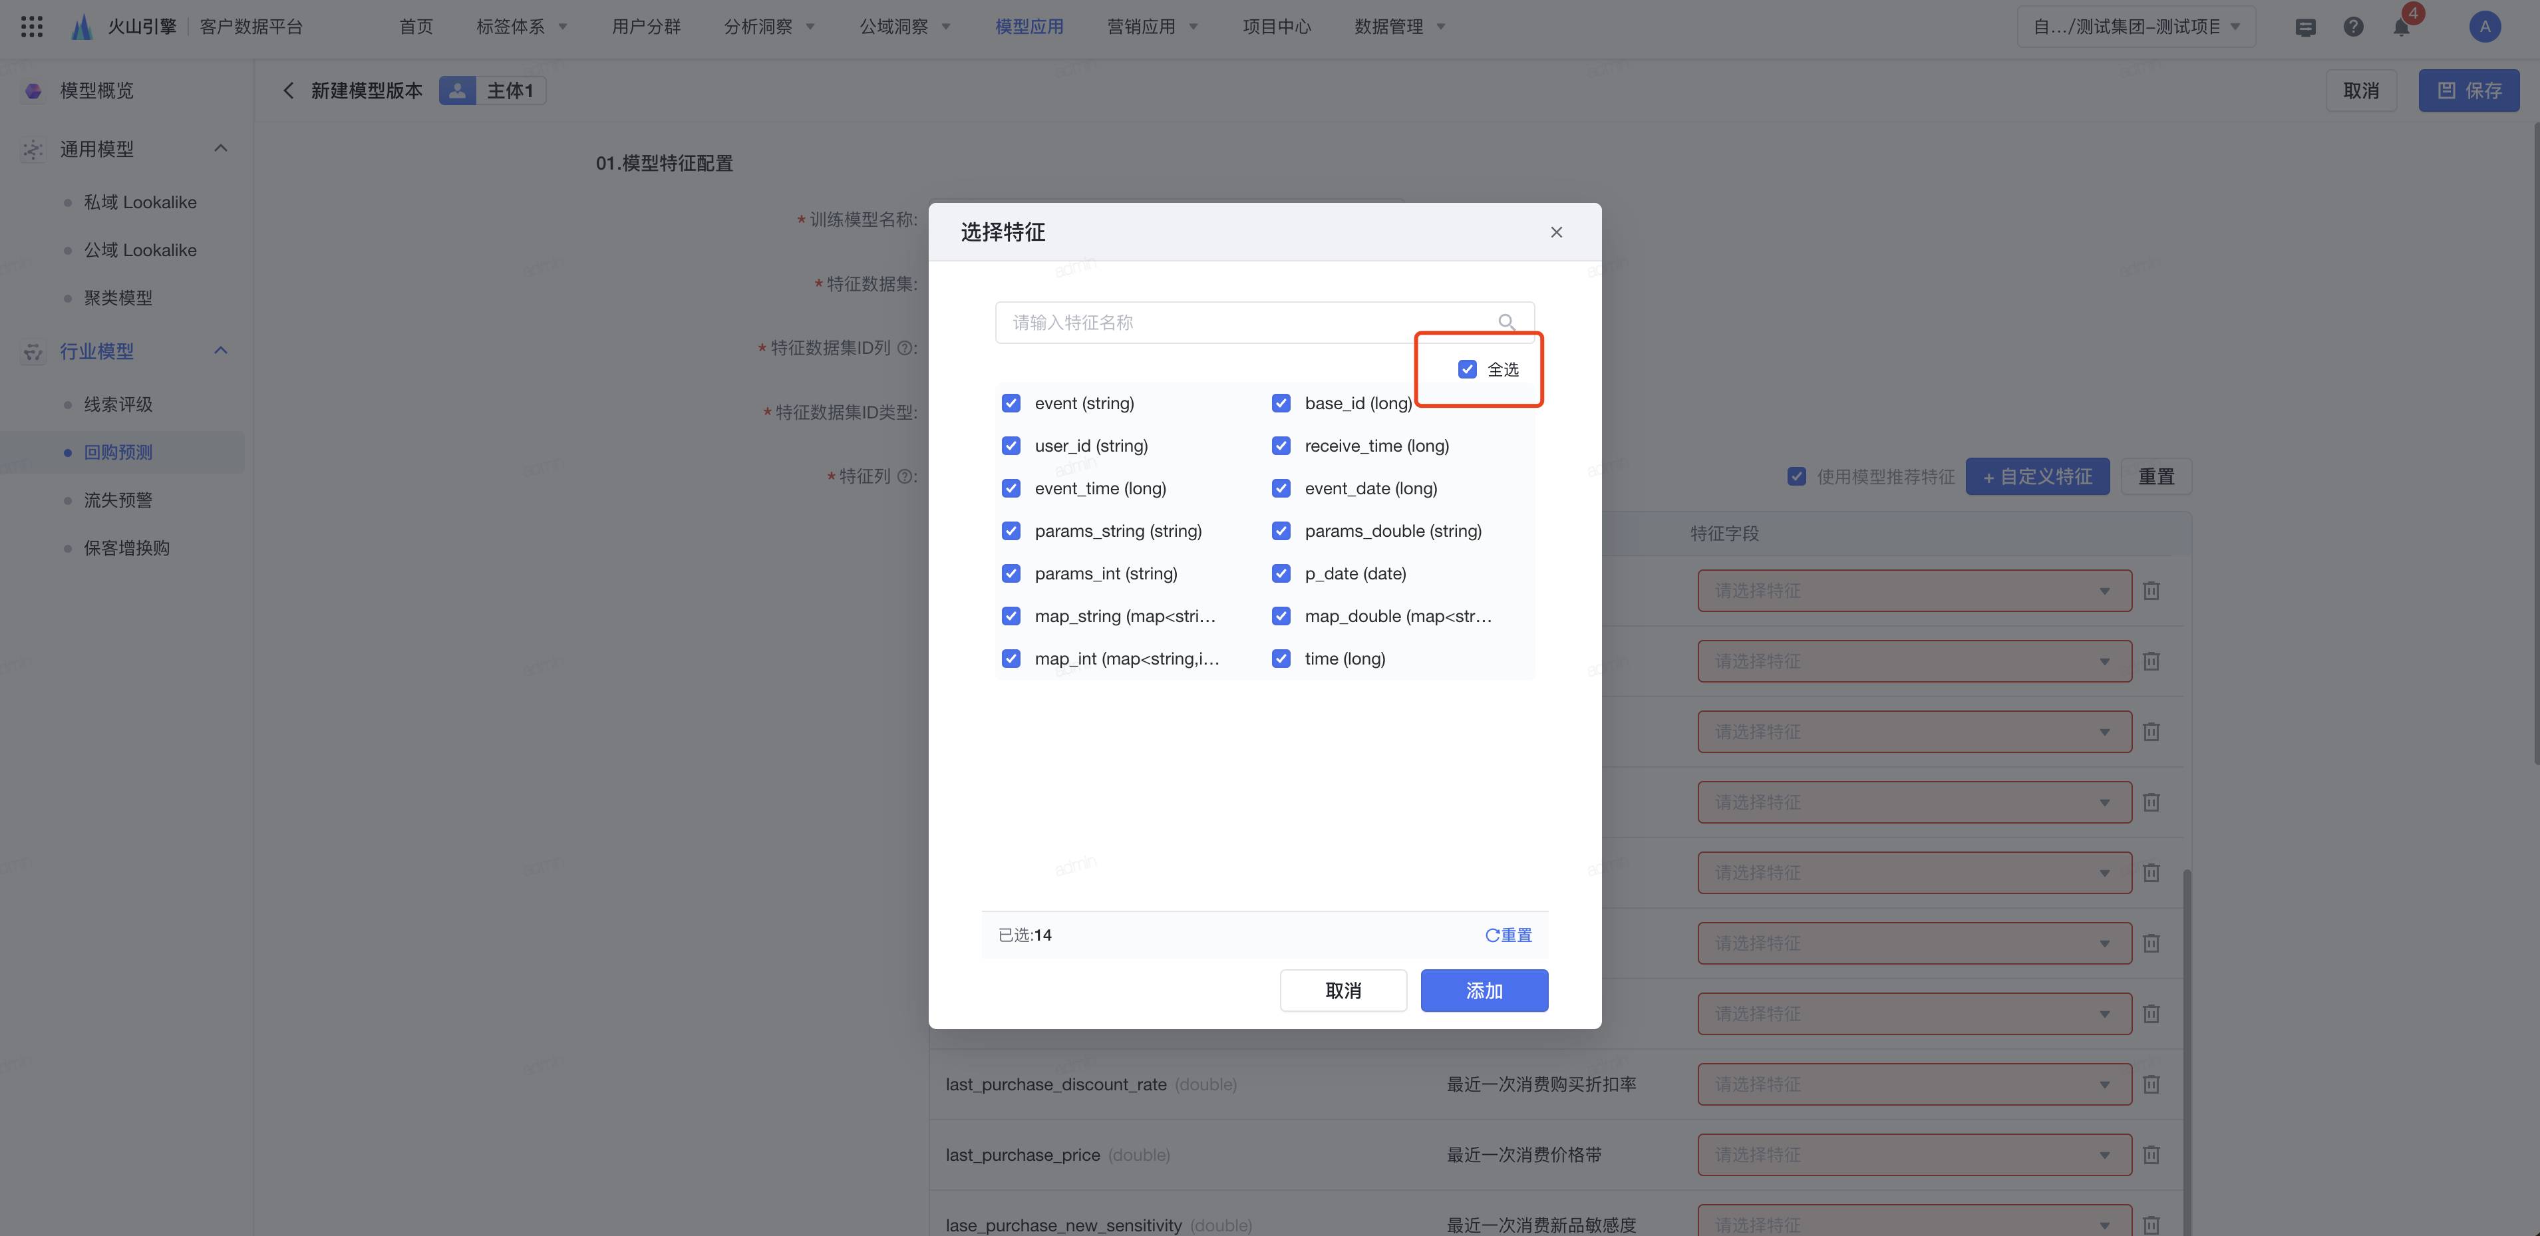Viewport: 2540px width, 1236px height.
Task: Click the 重置 button beside 自定义特征
Action: (2155, 476)
